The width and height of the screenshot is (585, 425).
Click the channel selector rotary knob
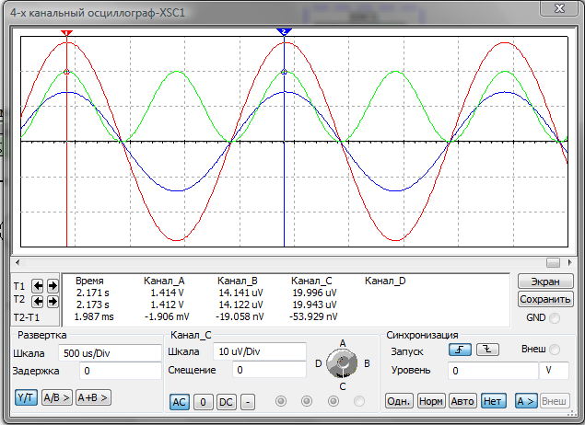[342, 362]
